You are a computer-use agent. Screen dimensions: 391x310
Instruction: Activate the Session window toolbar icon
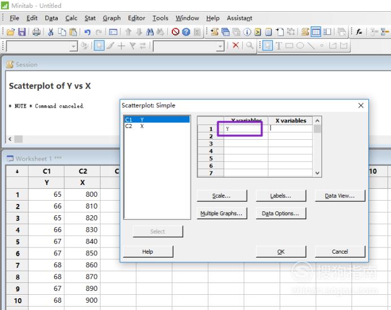tap(305, 32)
